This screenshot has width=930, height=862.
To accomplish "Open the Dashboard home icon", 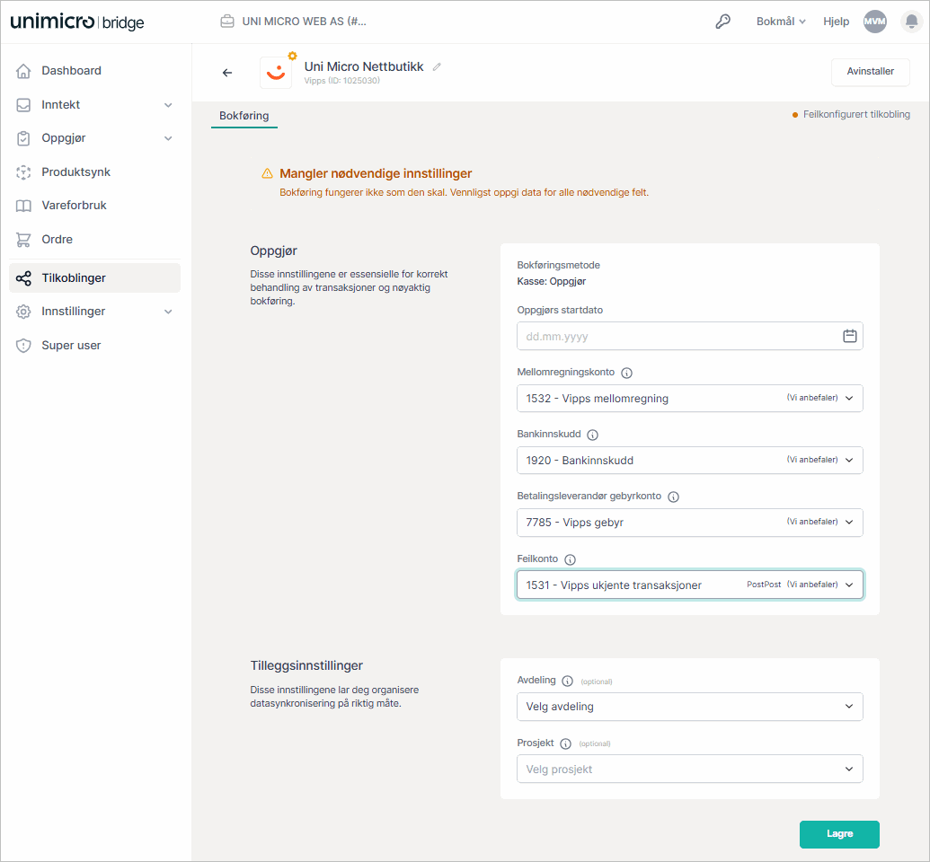I will pyautogui.click(x=23, y=71).
